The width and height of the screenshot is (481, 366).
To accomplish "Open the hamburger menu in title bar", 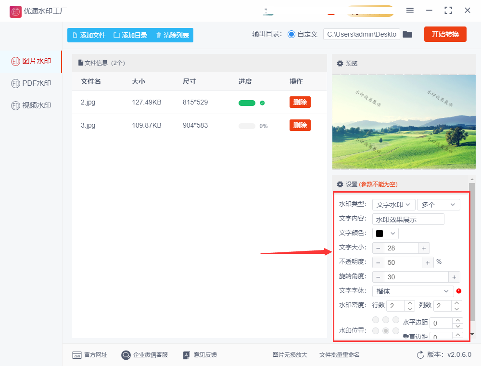I will (x=410, y=11).
